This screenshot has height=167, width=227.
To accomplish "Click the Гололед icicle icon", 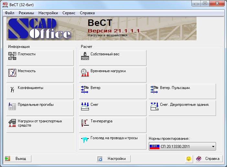I will 85,139.
